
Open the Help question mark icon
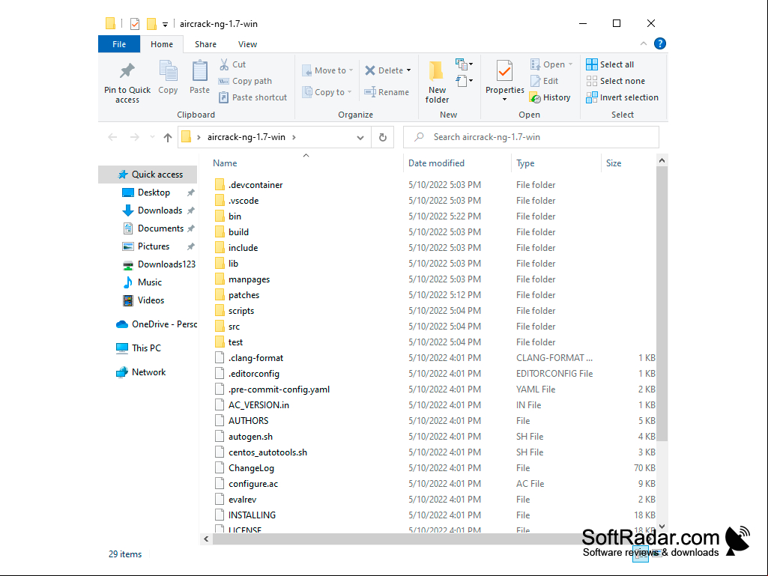point(660,43)
